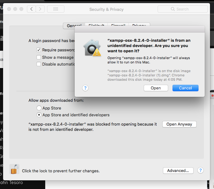
Task: Go forward with the right arrow button
Action: click(x=40, y=9)
